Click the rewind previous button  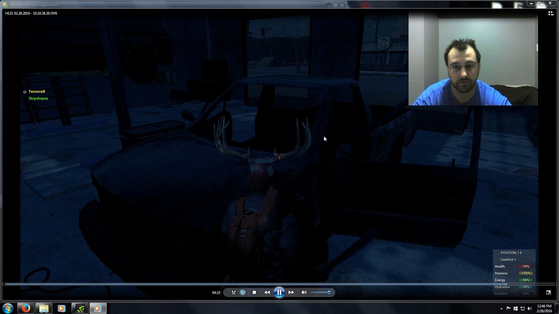click(267, 293)
